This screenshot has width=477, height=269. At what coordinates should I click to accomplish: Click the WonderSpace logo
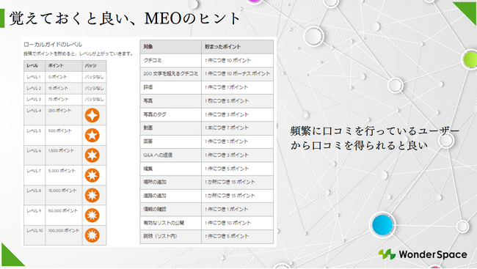click(x=423, y=254)
